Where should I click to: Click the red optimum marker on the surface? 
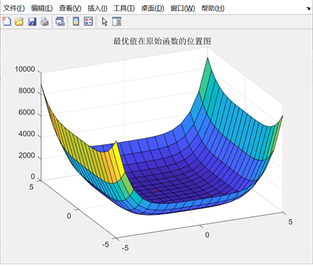coord(155,191)
